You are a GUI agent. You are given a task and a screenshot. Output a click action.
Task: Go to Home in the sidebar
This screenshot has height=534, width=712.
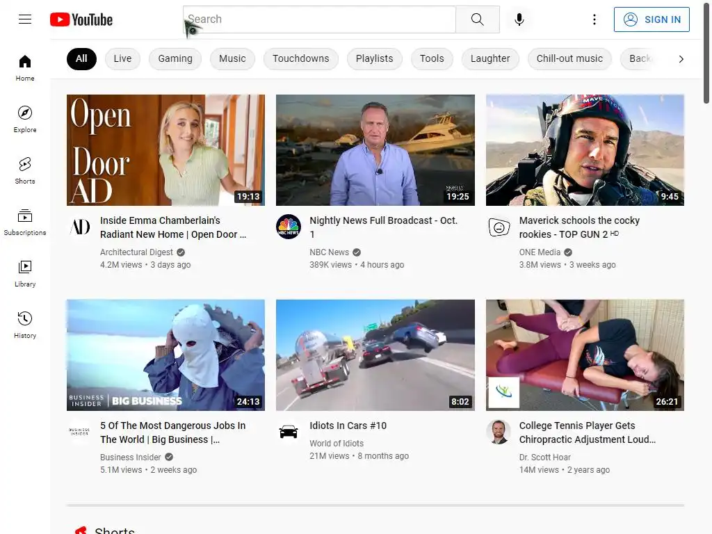pos(25,68)
